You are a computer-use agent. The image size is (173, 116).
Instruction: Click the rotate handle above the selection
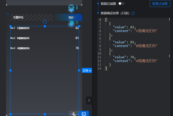point(45,22)
